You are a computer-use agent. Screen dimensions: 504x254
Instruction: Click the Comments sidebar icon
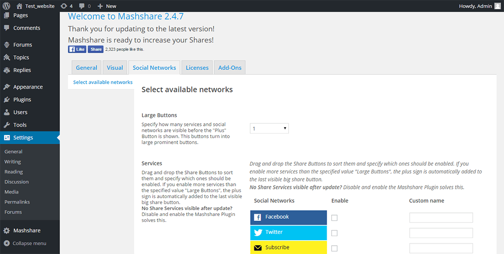tap(6, 28)
